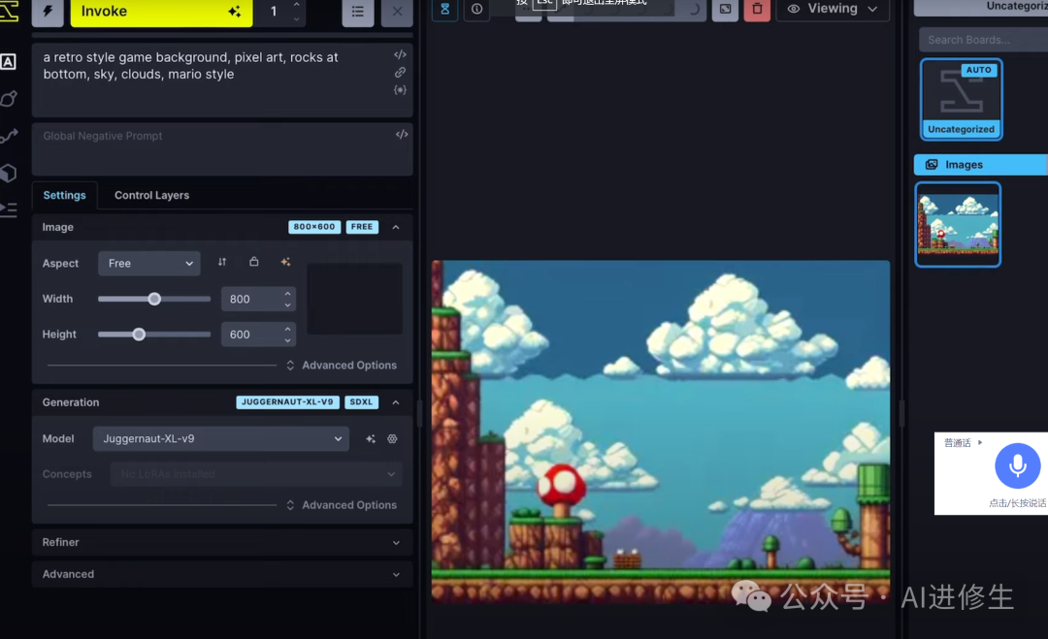Expand Advanced Options under Generation
The image size is (1048, 639).
click(342, 505)
